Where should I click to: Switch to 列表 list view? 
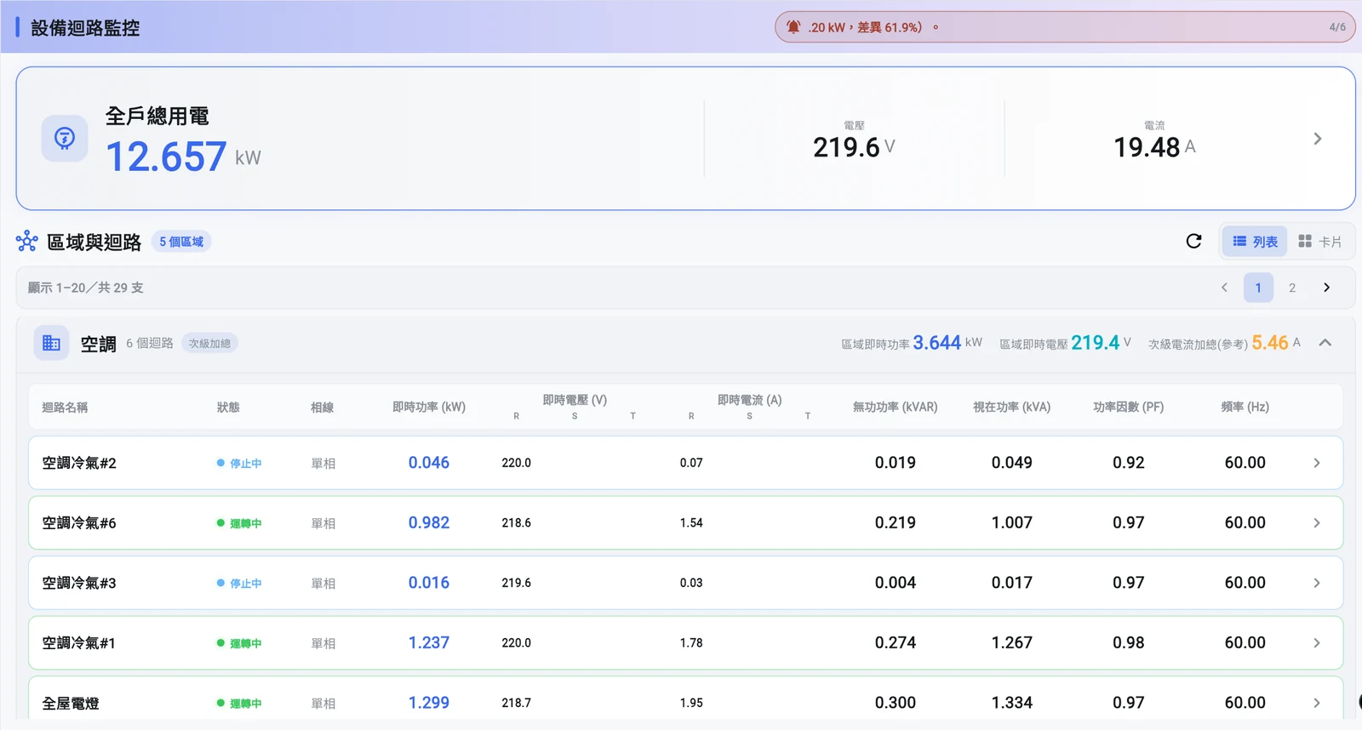(x=1255, y=242)
